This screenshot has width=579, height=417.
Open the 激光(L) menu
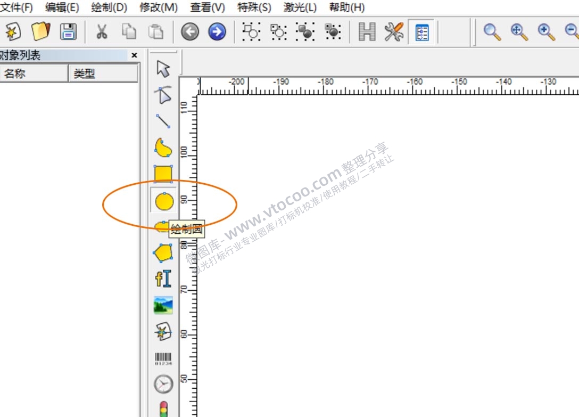pos(300,7)
